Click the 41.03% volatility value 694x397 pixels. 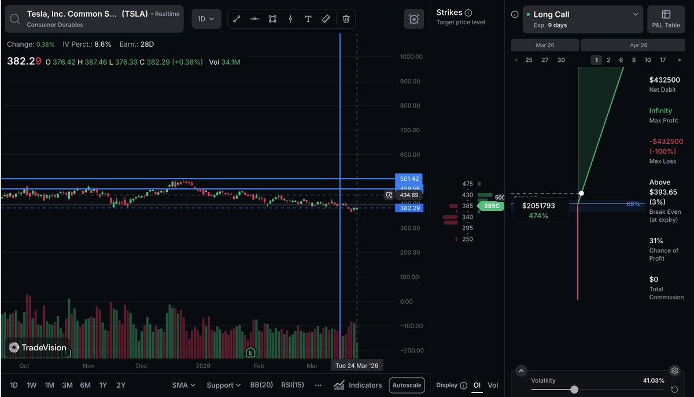tap(654, 381)
